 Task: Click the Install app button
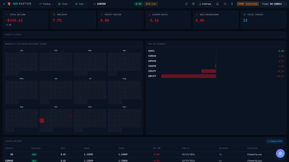[205, 4]
